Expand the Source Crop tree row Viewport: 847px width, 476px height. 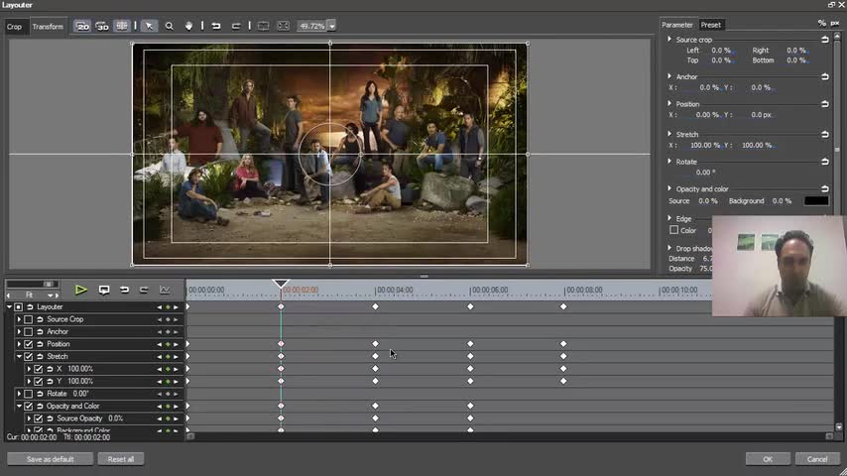tap(19, 319)
